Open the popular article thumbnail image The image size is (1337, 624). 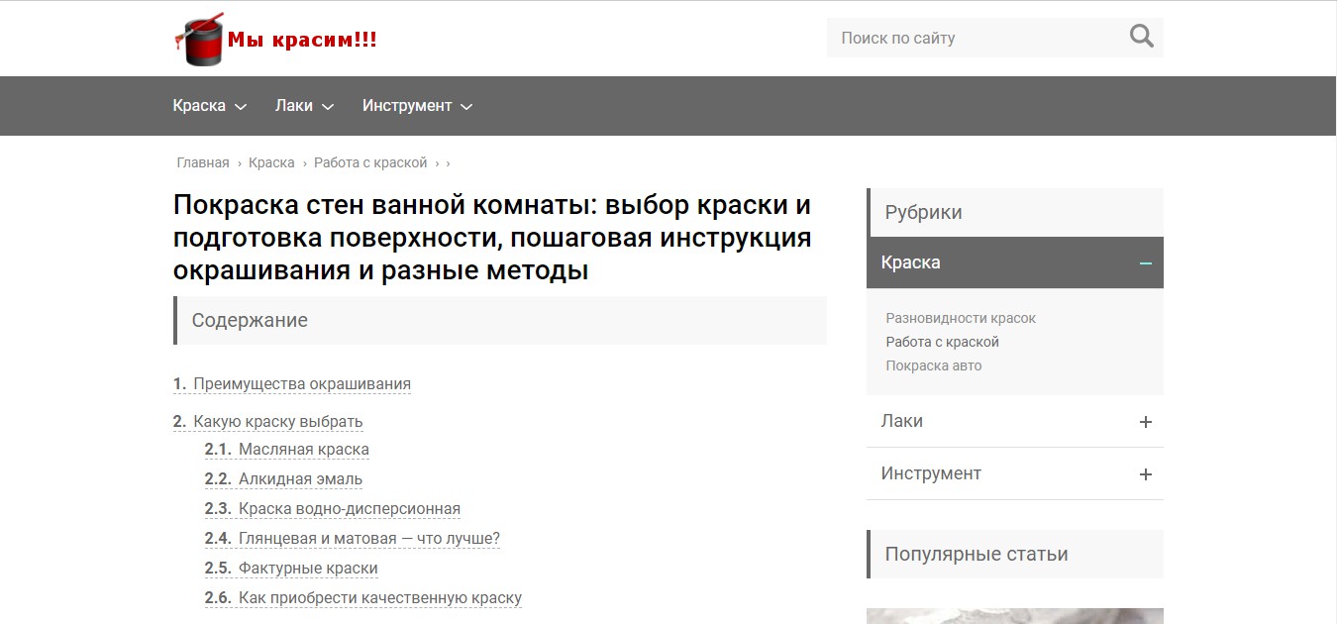[1015, 616]
